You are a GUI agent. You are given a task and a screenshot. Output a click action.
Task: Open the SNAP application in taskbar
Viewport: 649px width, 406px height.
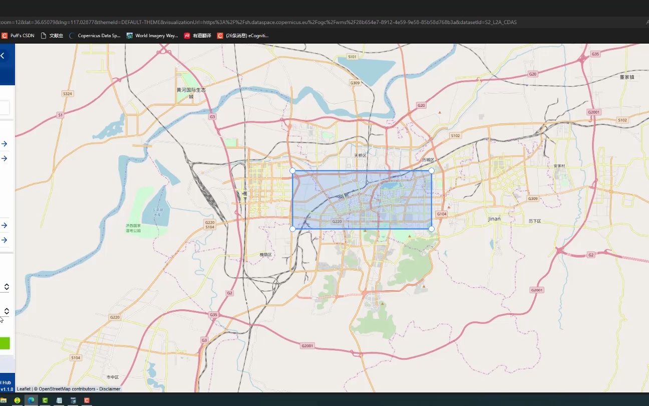coord(73,400)
